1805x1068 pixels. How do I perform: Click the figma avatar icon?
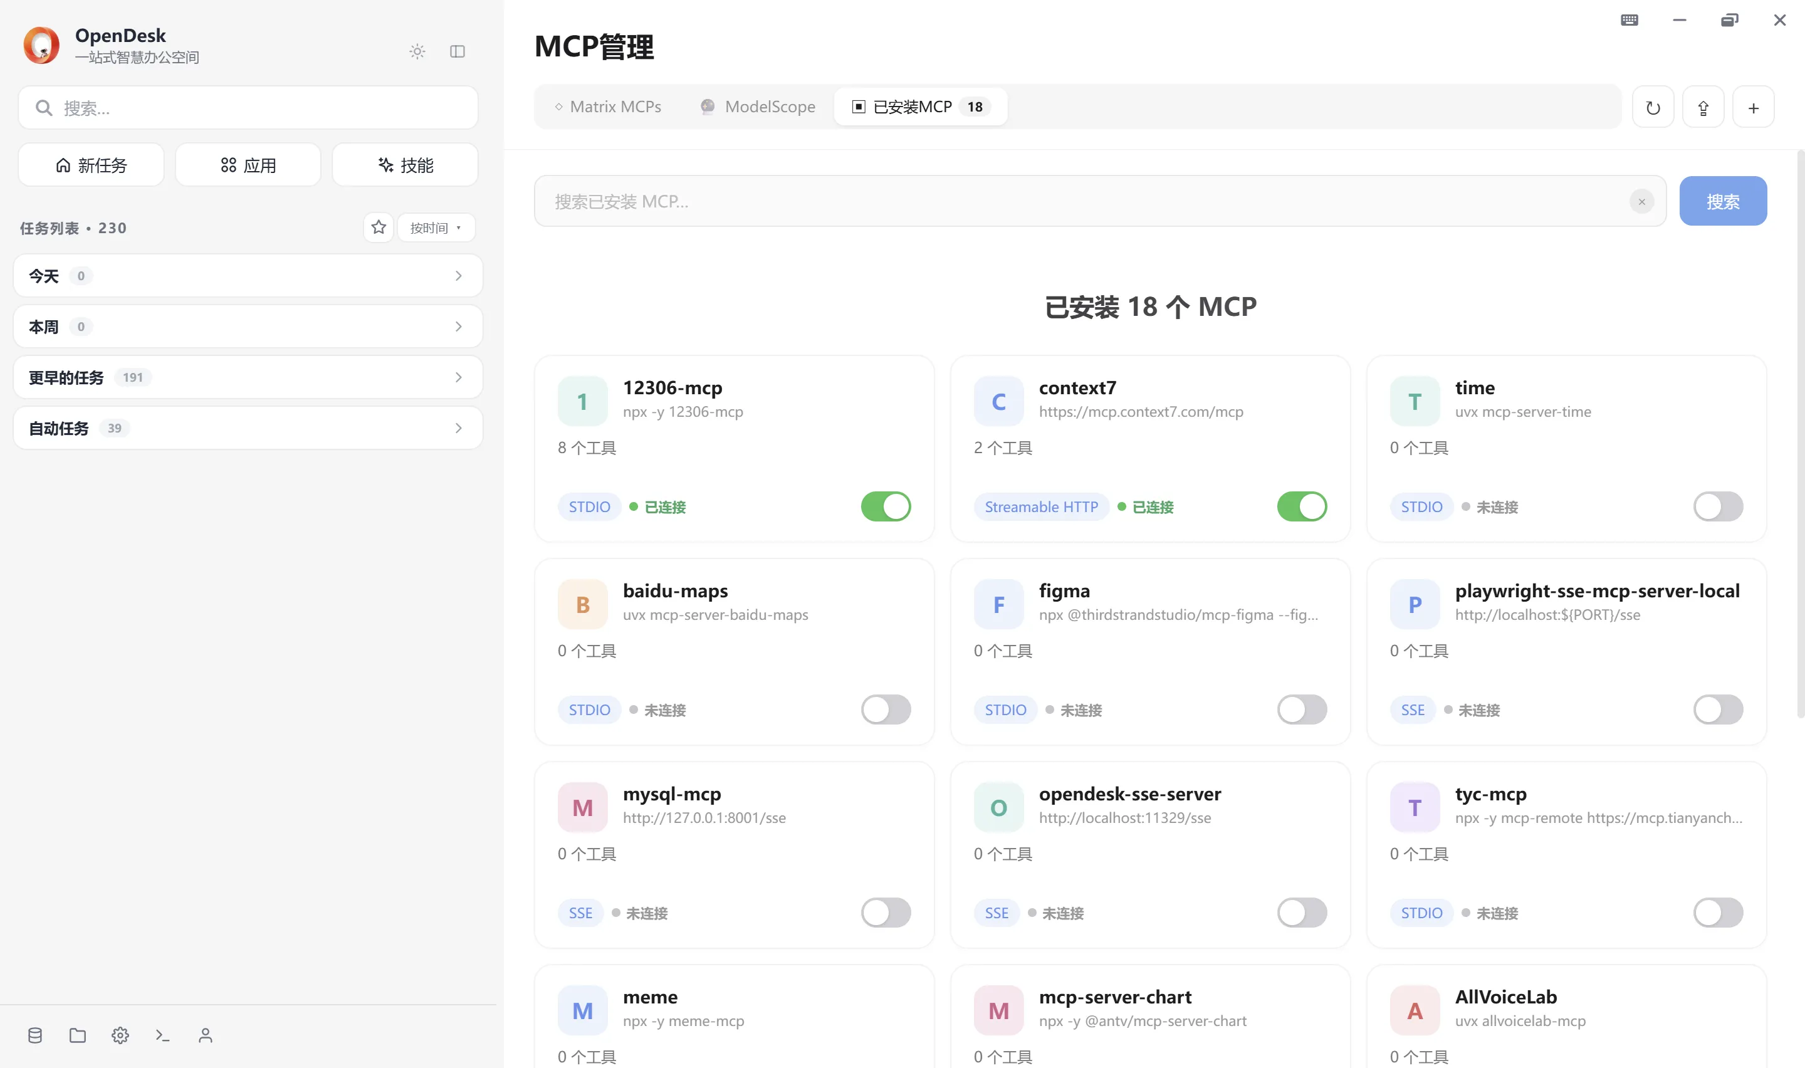tap(998, 604)
